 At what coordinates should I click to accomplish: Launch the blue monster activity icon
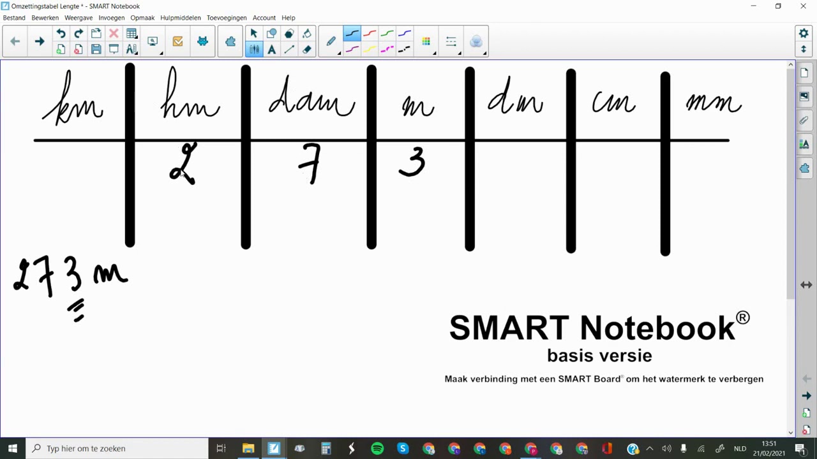click(202, 41)
